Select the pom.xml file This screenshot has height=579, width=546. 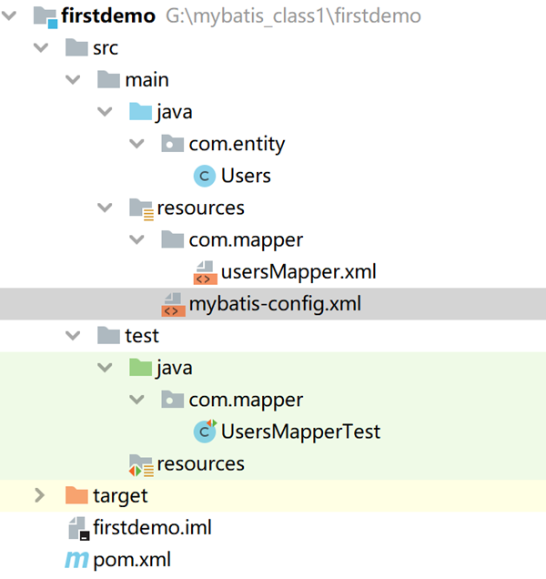tap(132, 560)
